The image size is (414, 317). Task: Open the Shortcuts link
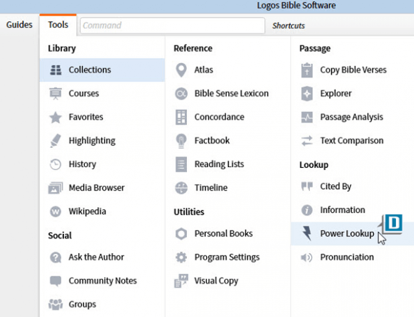pyautogui.click(x=288, y=26)
